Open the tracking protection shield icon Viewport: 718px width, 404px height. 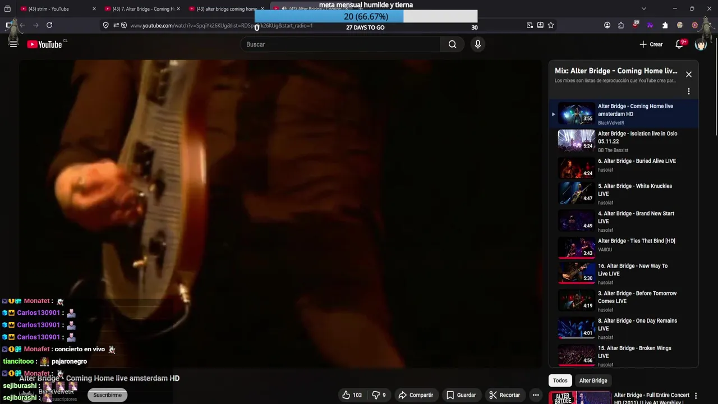(105, 25)
